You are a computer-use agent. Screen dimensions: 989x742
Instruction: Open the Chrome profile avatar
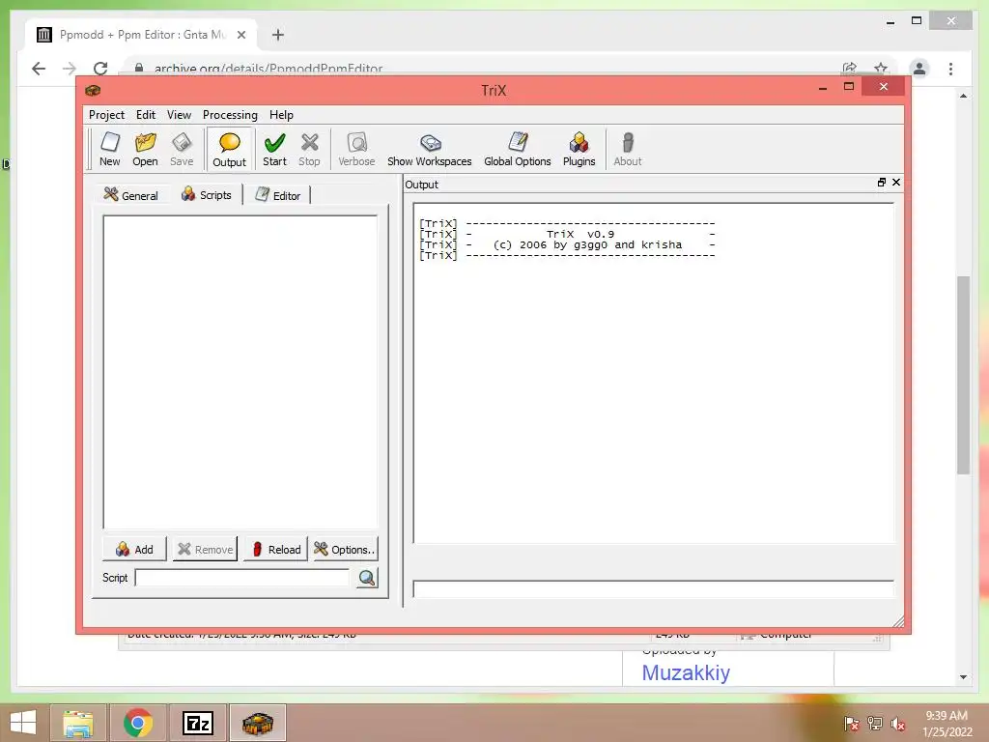[919, 69]
